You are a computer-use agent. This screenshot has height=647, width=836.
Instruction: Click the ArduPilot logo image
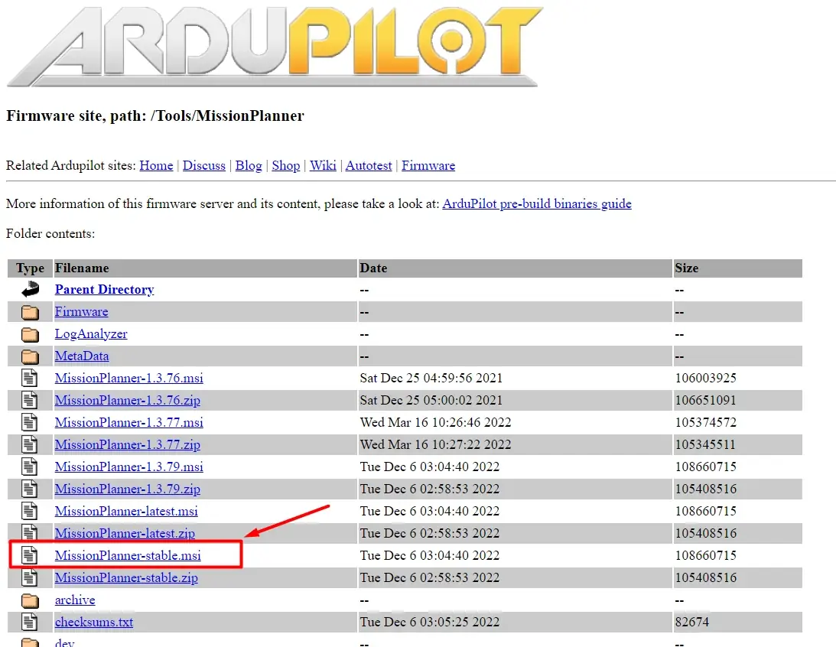[x=275, y=46]
